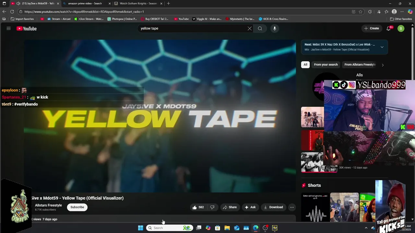
Task: Open OBS Studio taskbar icon
Action: point(265,228)
